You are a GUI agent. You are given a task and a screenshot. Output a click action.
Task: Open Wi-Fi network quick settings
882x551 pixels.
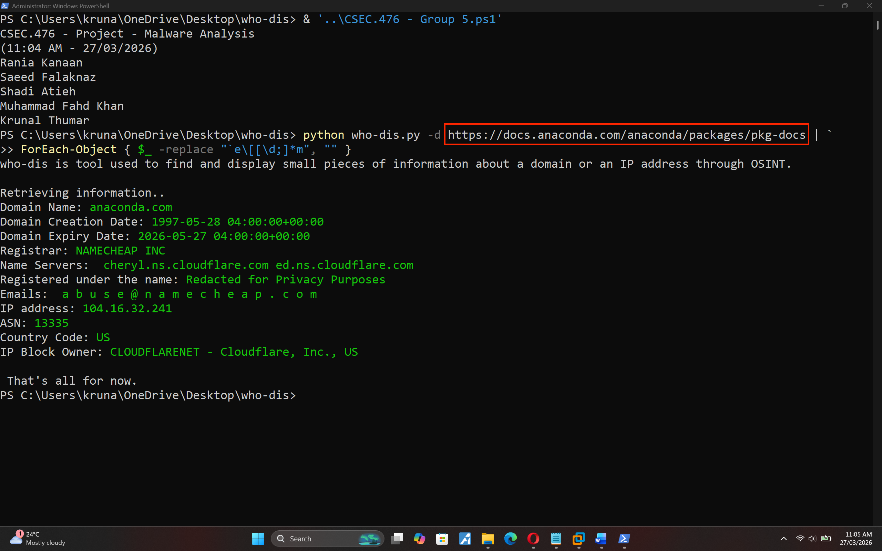(800, 539)
